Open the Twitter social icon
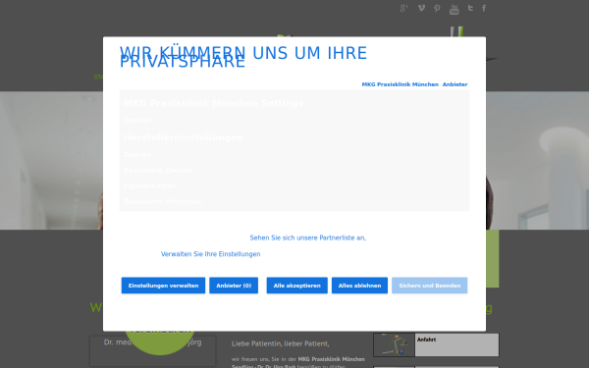589x368 pixels. [470, 8]
